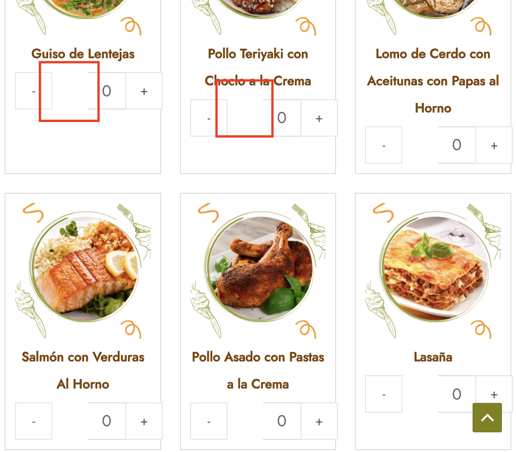516x452 pixels.
Task: Click the Pollo Asado con Pastas title
Action: [x=258, y=371]
